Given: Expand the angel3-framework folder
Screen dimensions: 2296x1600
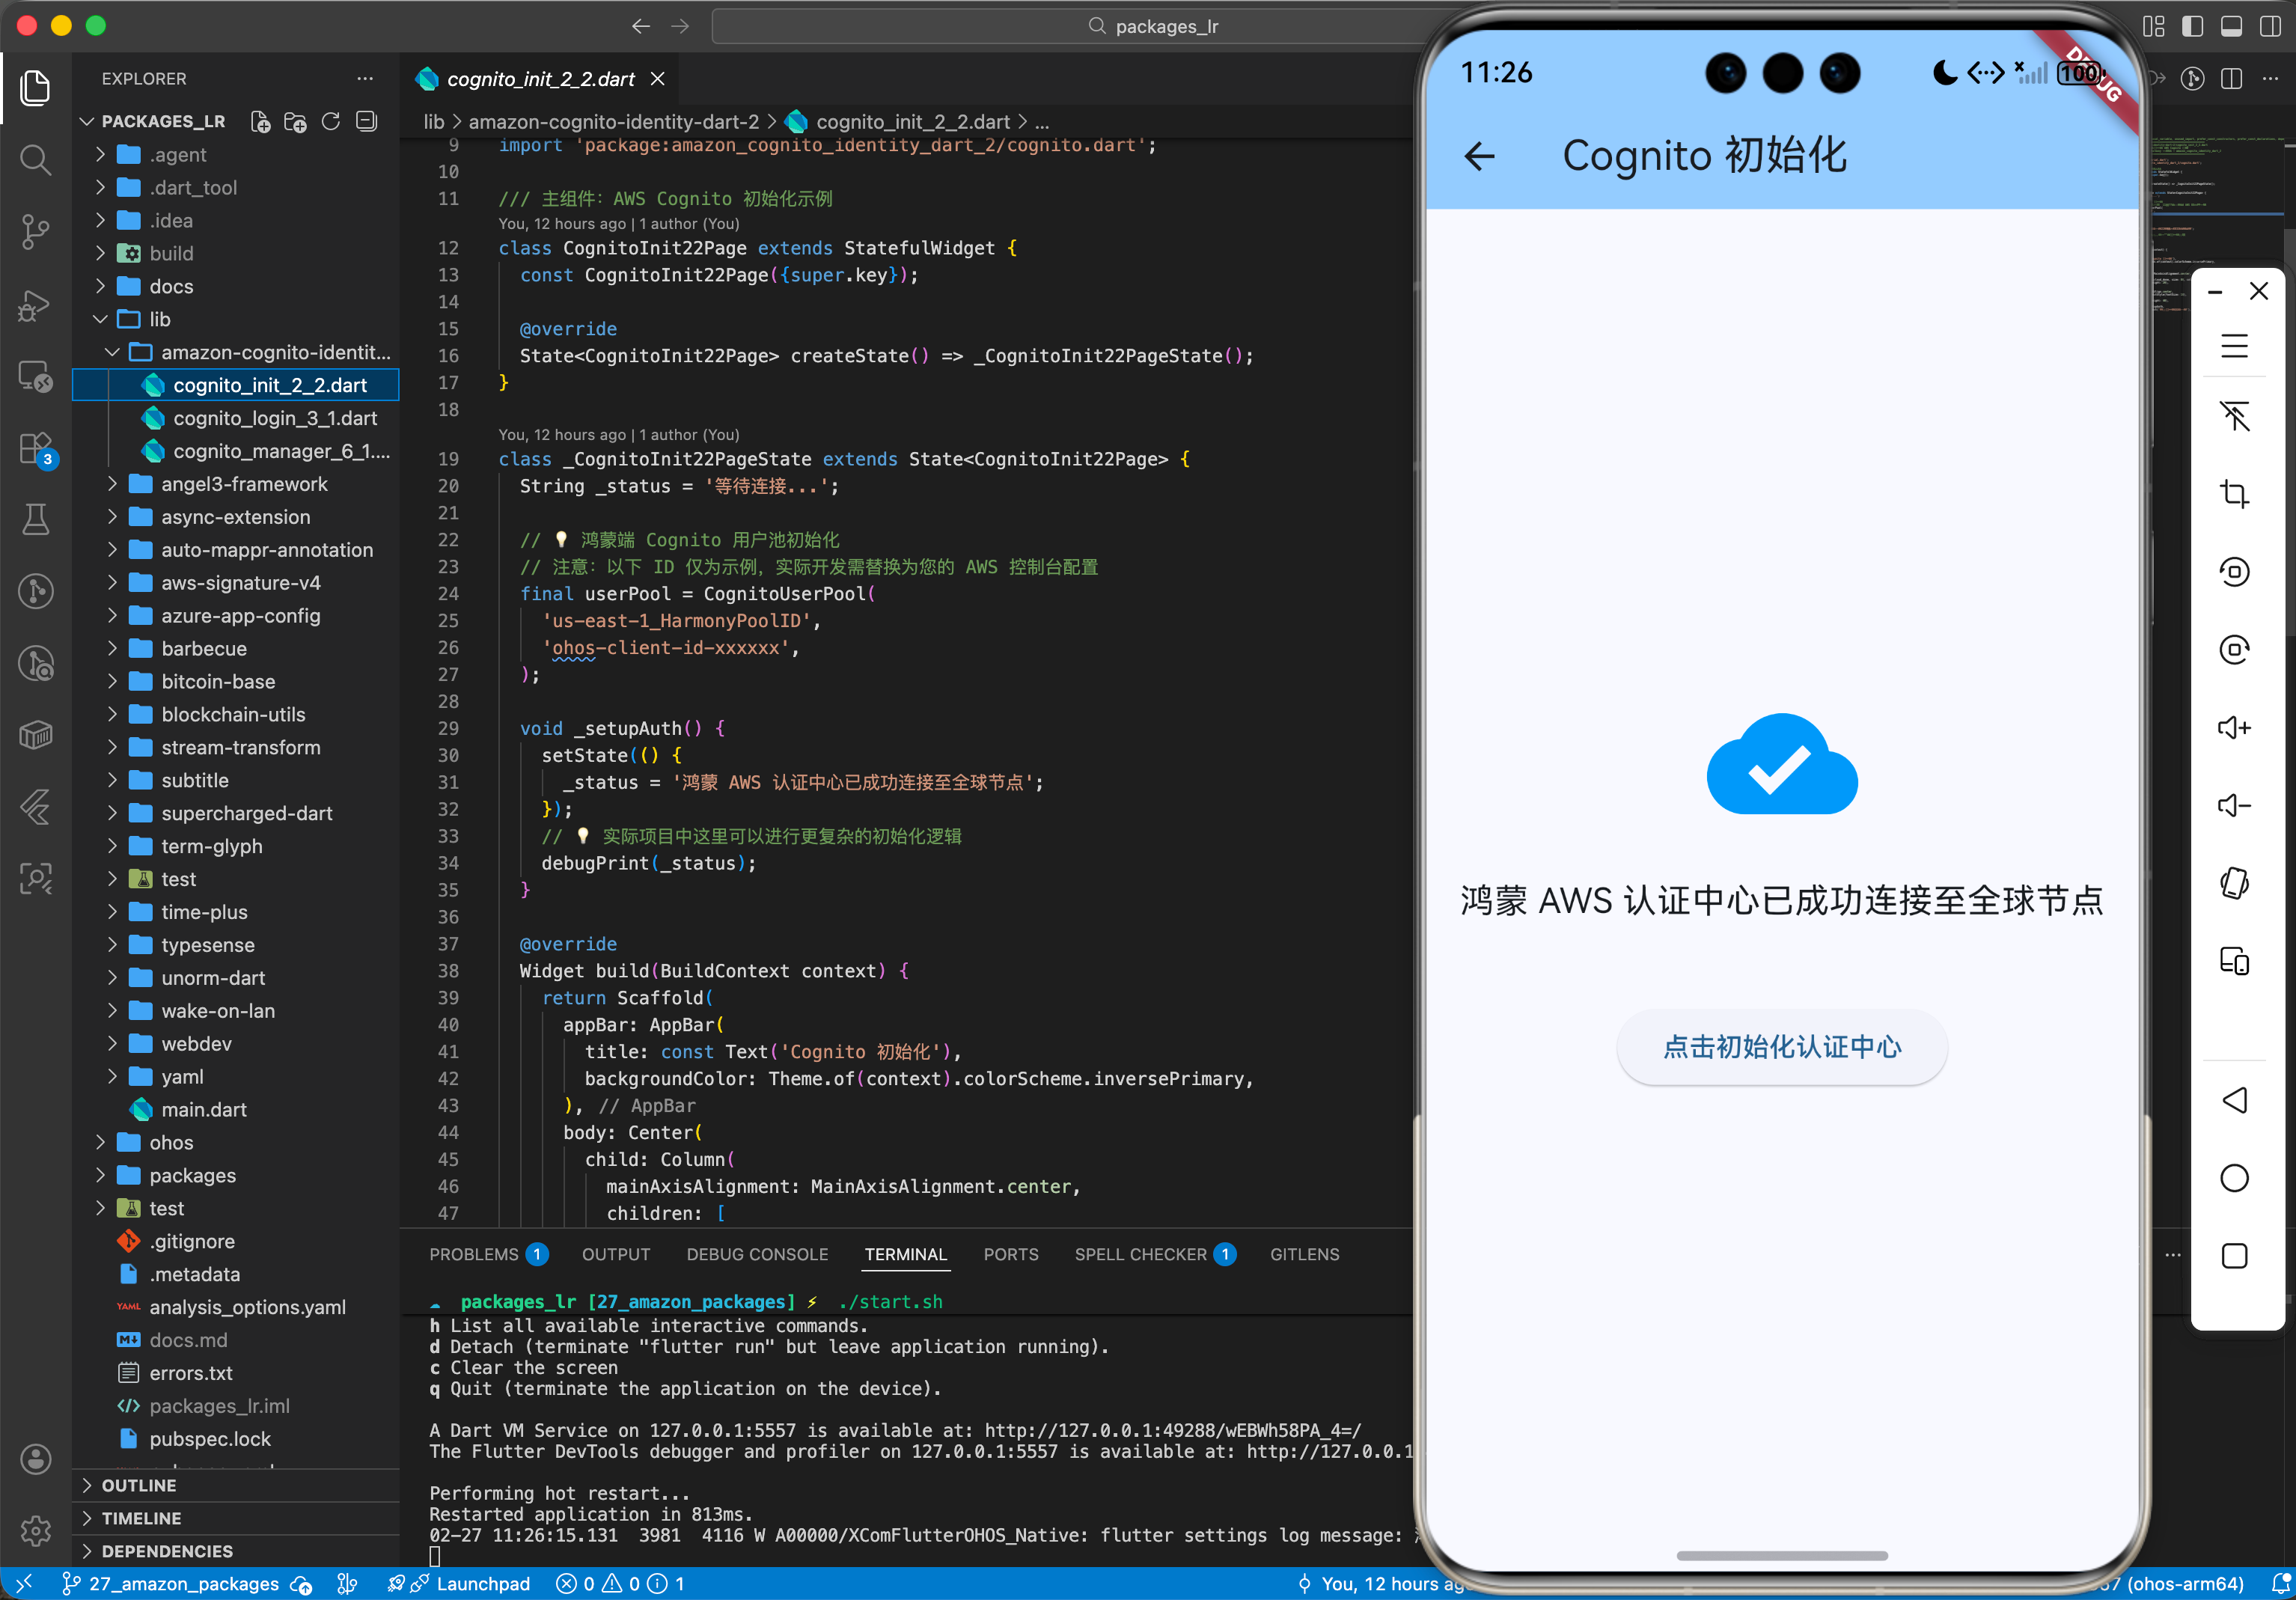Looking at the screenshot, I should (x=236, y=484).
